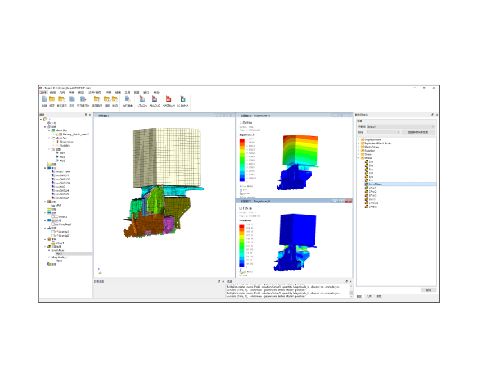The image size is (478, 382).
Task: Expand the EquivalentPlasticStrain result group
Action: [359, 143]
